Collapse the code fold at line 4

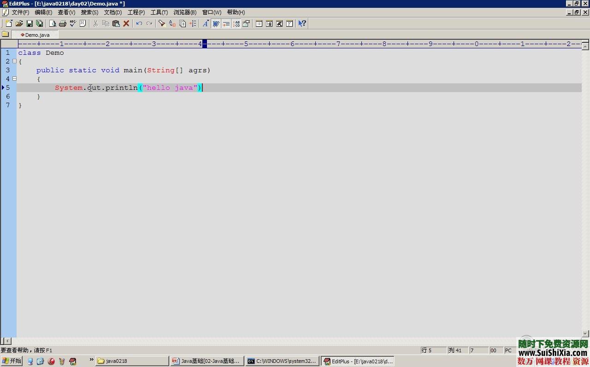tap(14, 79)
